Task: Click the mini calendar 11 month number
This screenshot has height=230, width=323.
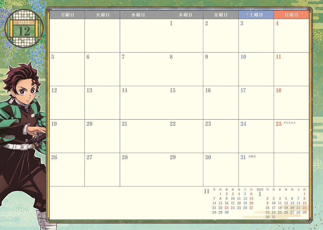Action: pyautogui.click(x=207, y=191)
